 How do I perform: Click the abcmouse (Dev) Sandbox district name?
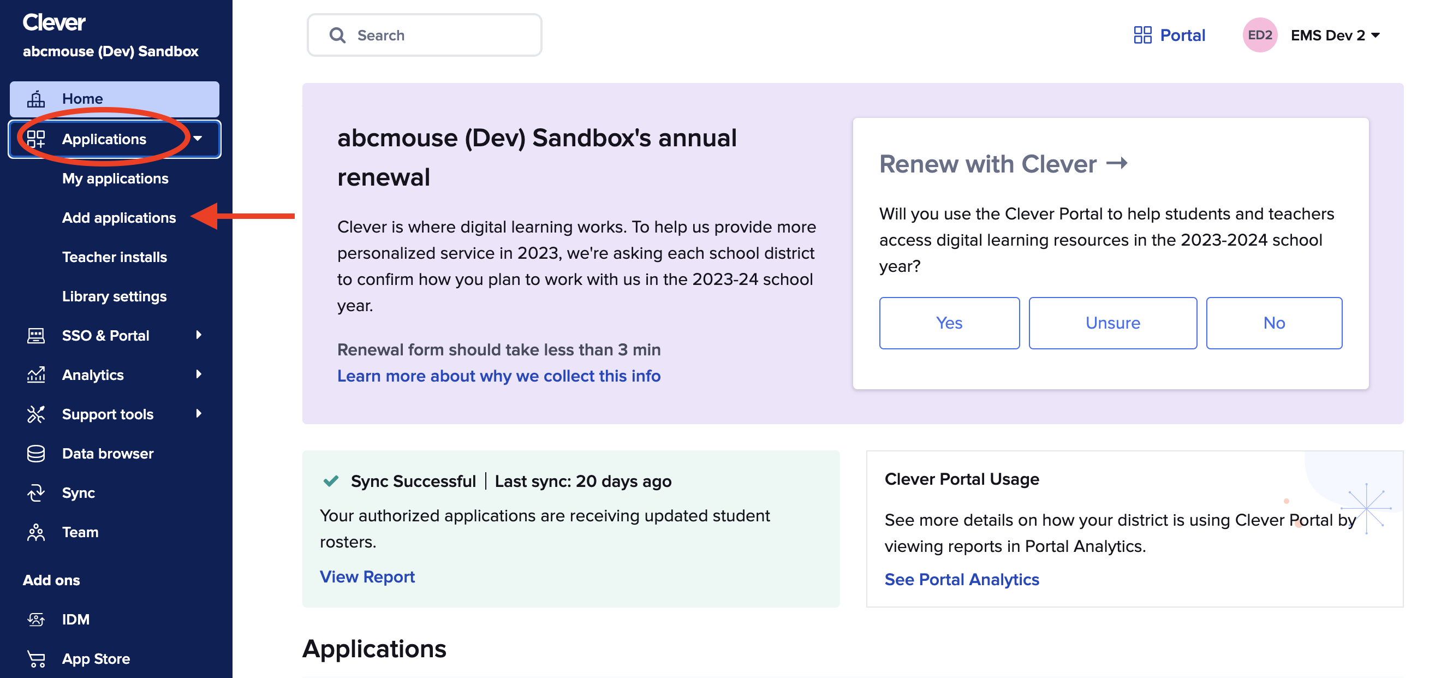(x=111, y=51)
